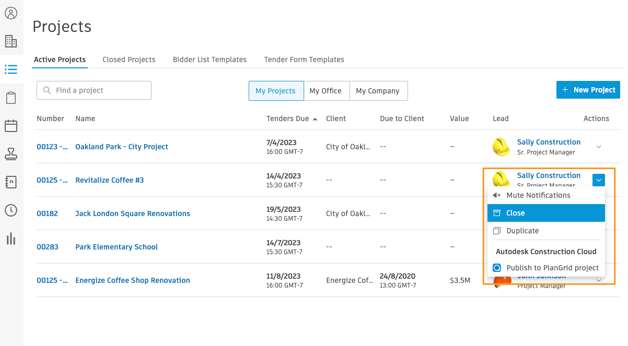Select the projects list icon in sidebar
Screen dimensions: 628x346
coord(11,69)
